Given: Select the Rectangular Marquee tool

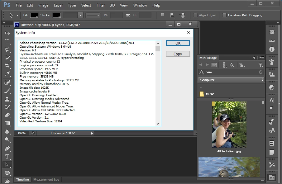Looking at the screenshot, I should click(7, 41).
